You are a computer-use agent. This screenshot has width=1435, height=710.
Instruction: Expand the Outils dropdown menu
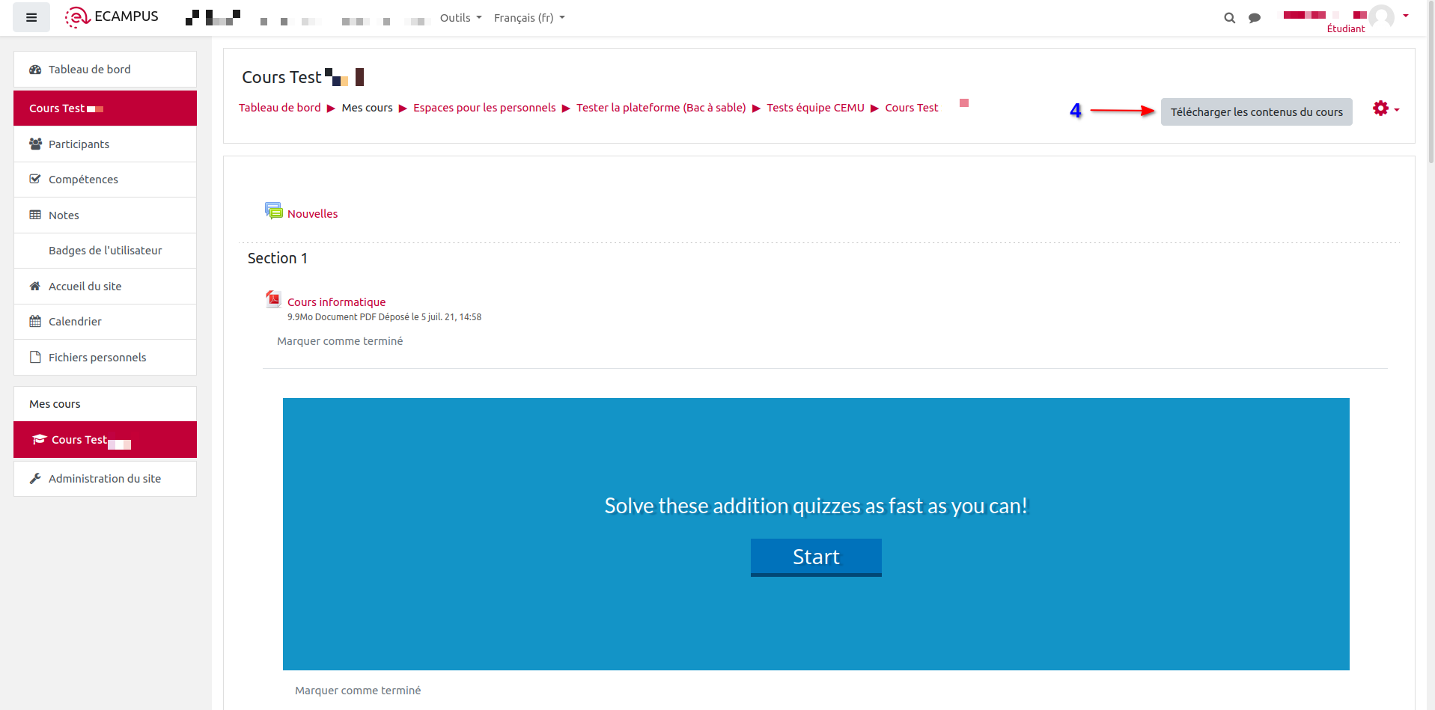(x=460, y=18)
